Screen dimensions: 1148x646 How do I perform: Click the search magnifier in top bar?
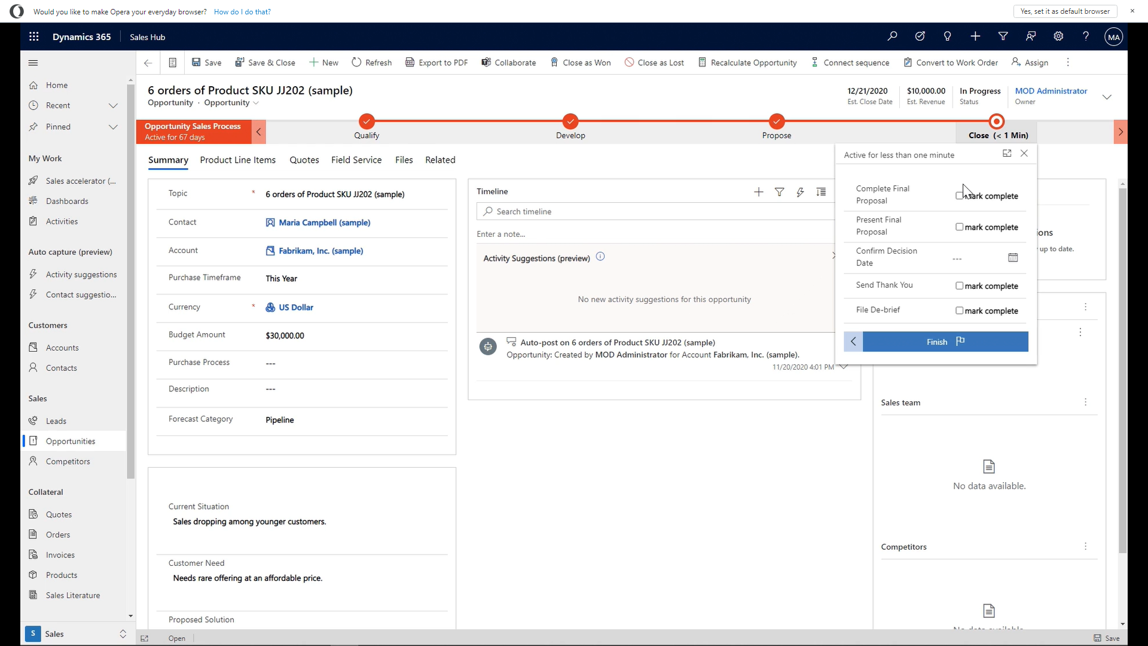pyautogui.click(x=892, y=36)
